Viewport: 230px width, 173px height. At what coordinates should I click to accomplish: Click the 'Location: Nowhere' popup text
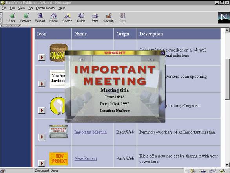[x=115, y=110]
